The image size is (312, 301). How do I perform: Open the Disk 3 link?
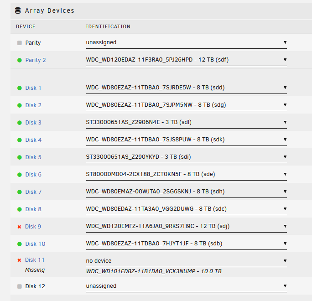point(33,123)
